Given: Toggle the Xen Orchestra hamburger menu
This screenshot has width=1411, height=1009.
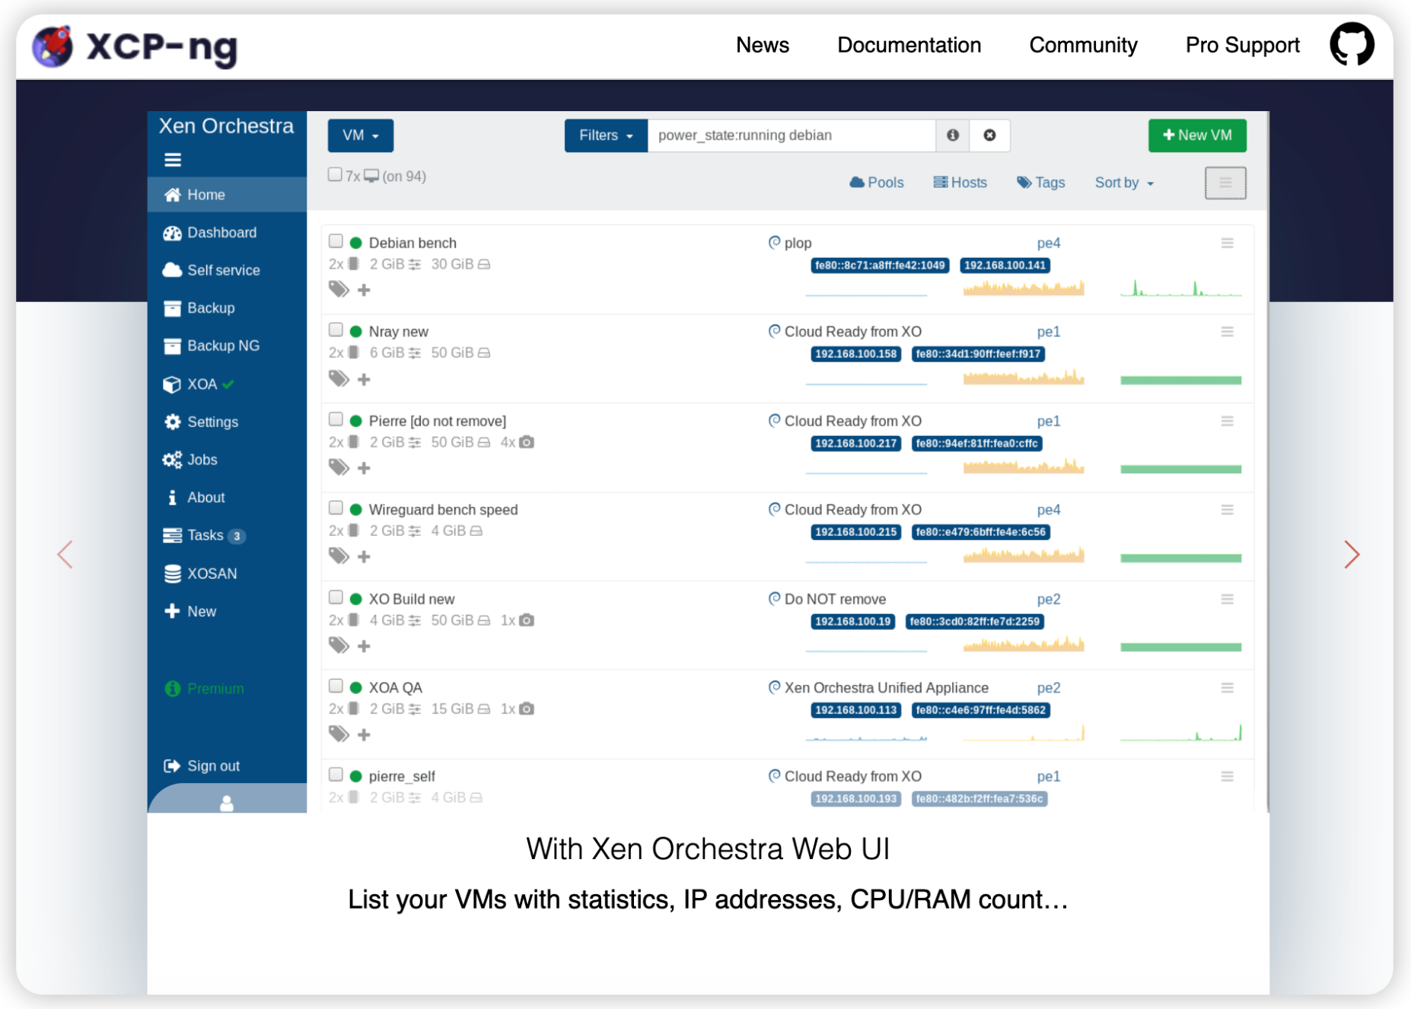Looking at the screenshot, I should 173,160.
